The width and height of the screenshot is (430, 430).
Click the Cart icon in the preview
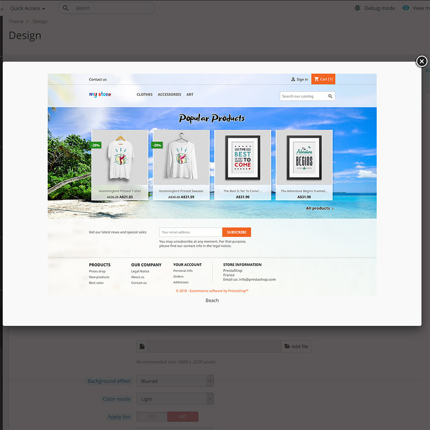pos(316,79)
